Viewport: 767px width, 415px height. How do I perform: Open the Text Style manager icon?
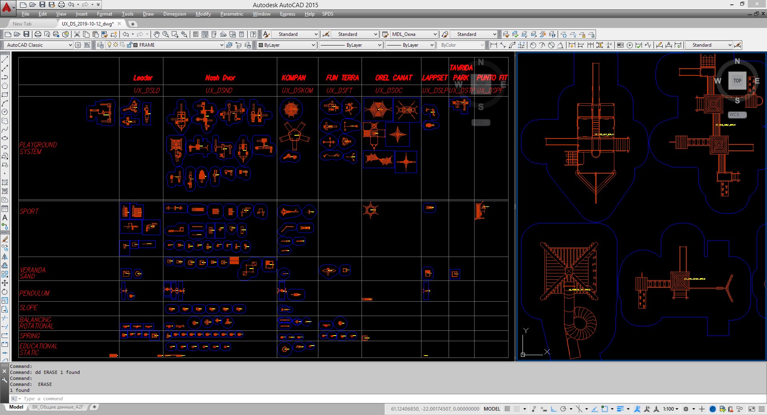pyautogui.click(x=266, y=34)
